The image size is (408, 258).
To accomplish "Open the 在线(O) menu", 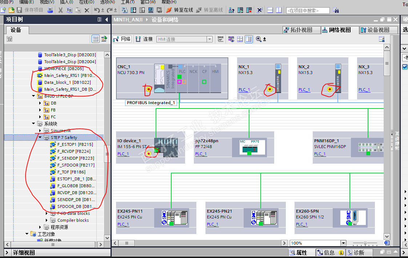I will pyautogui.click(x=87, y=2).
